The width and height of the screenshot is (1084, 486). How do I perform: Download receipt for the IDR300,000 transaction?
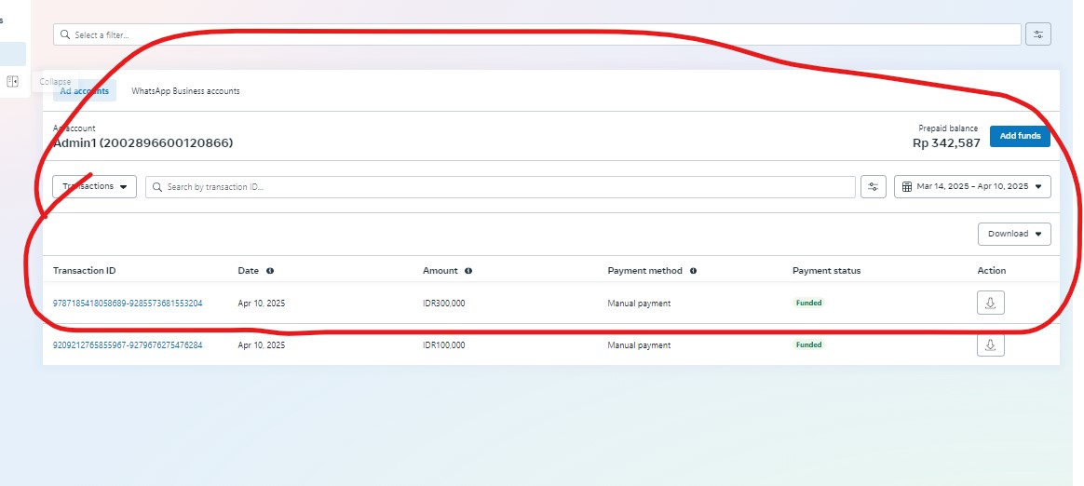990,304
